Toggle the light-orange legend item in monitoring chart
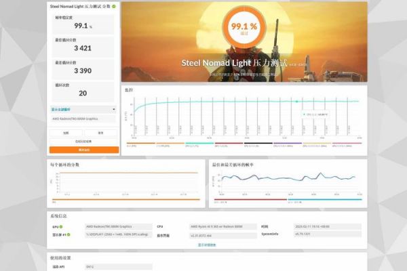The height and width of the screenshot is (271, 407). (x=170, y=144)
